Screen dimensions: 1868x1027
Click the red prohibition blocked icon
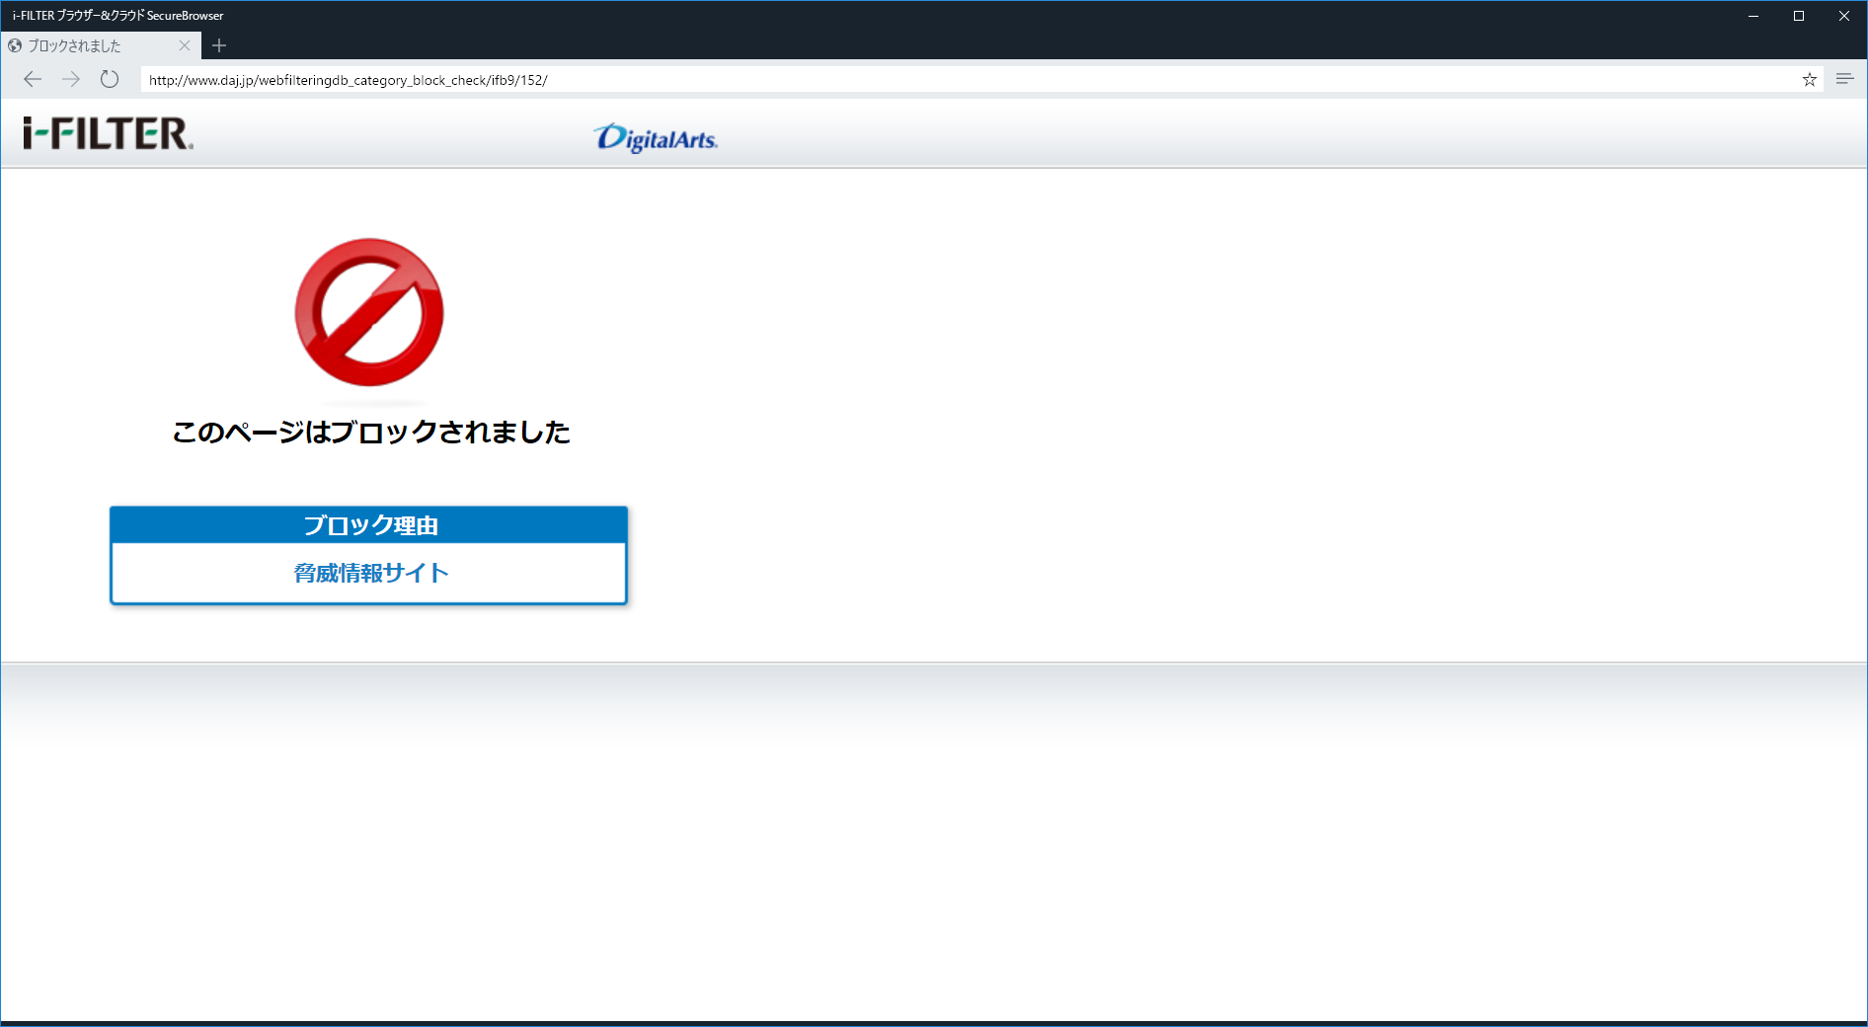[x=368, y=312]
